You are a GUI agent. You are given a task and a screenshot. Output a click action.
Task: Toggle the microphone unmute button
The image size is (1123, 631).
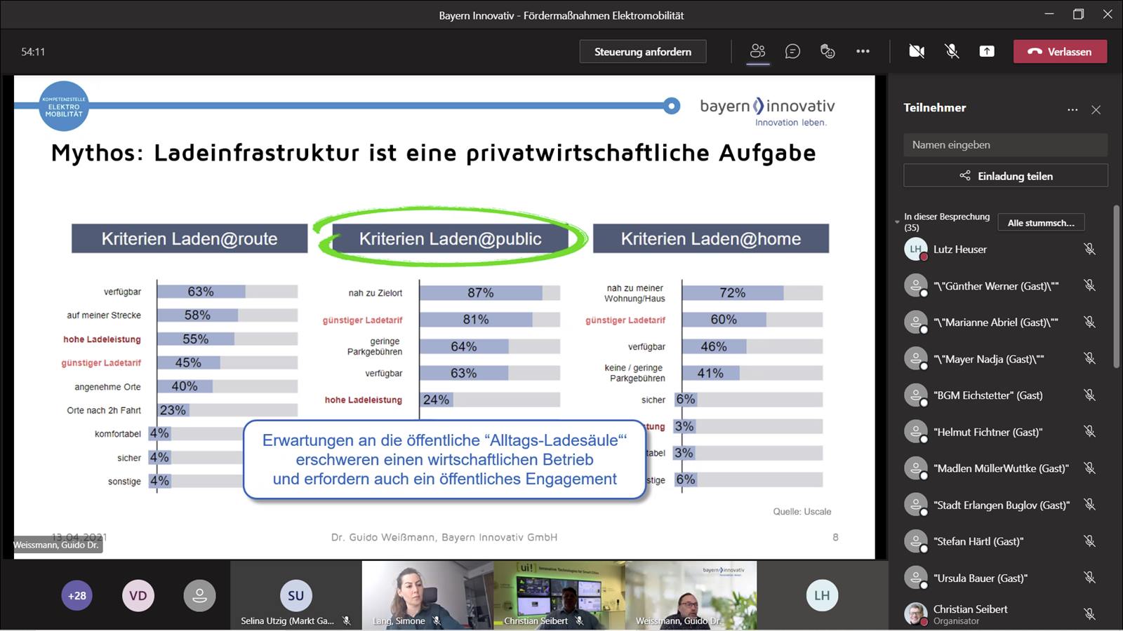[x=951, y=51]
